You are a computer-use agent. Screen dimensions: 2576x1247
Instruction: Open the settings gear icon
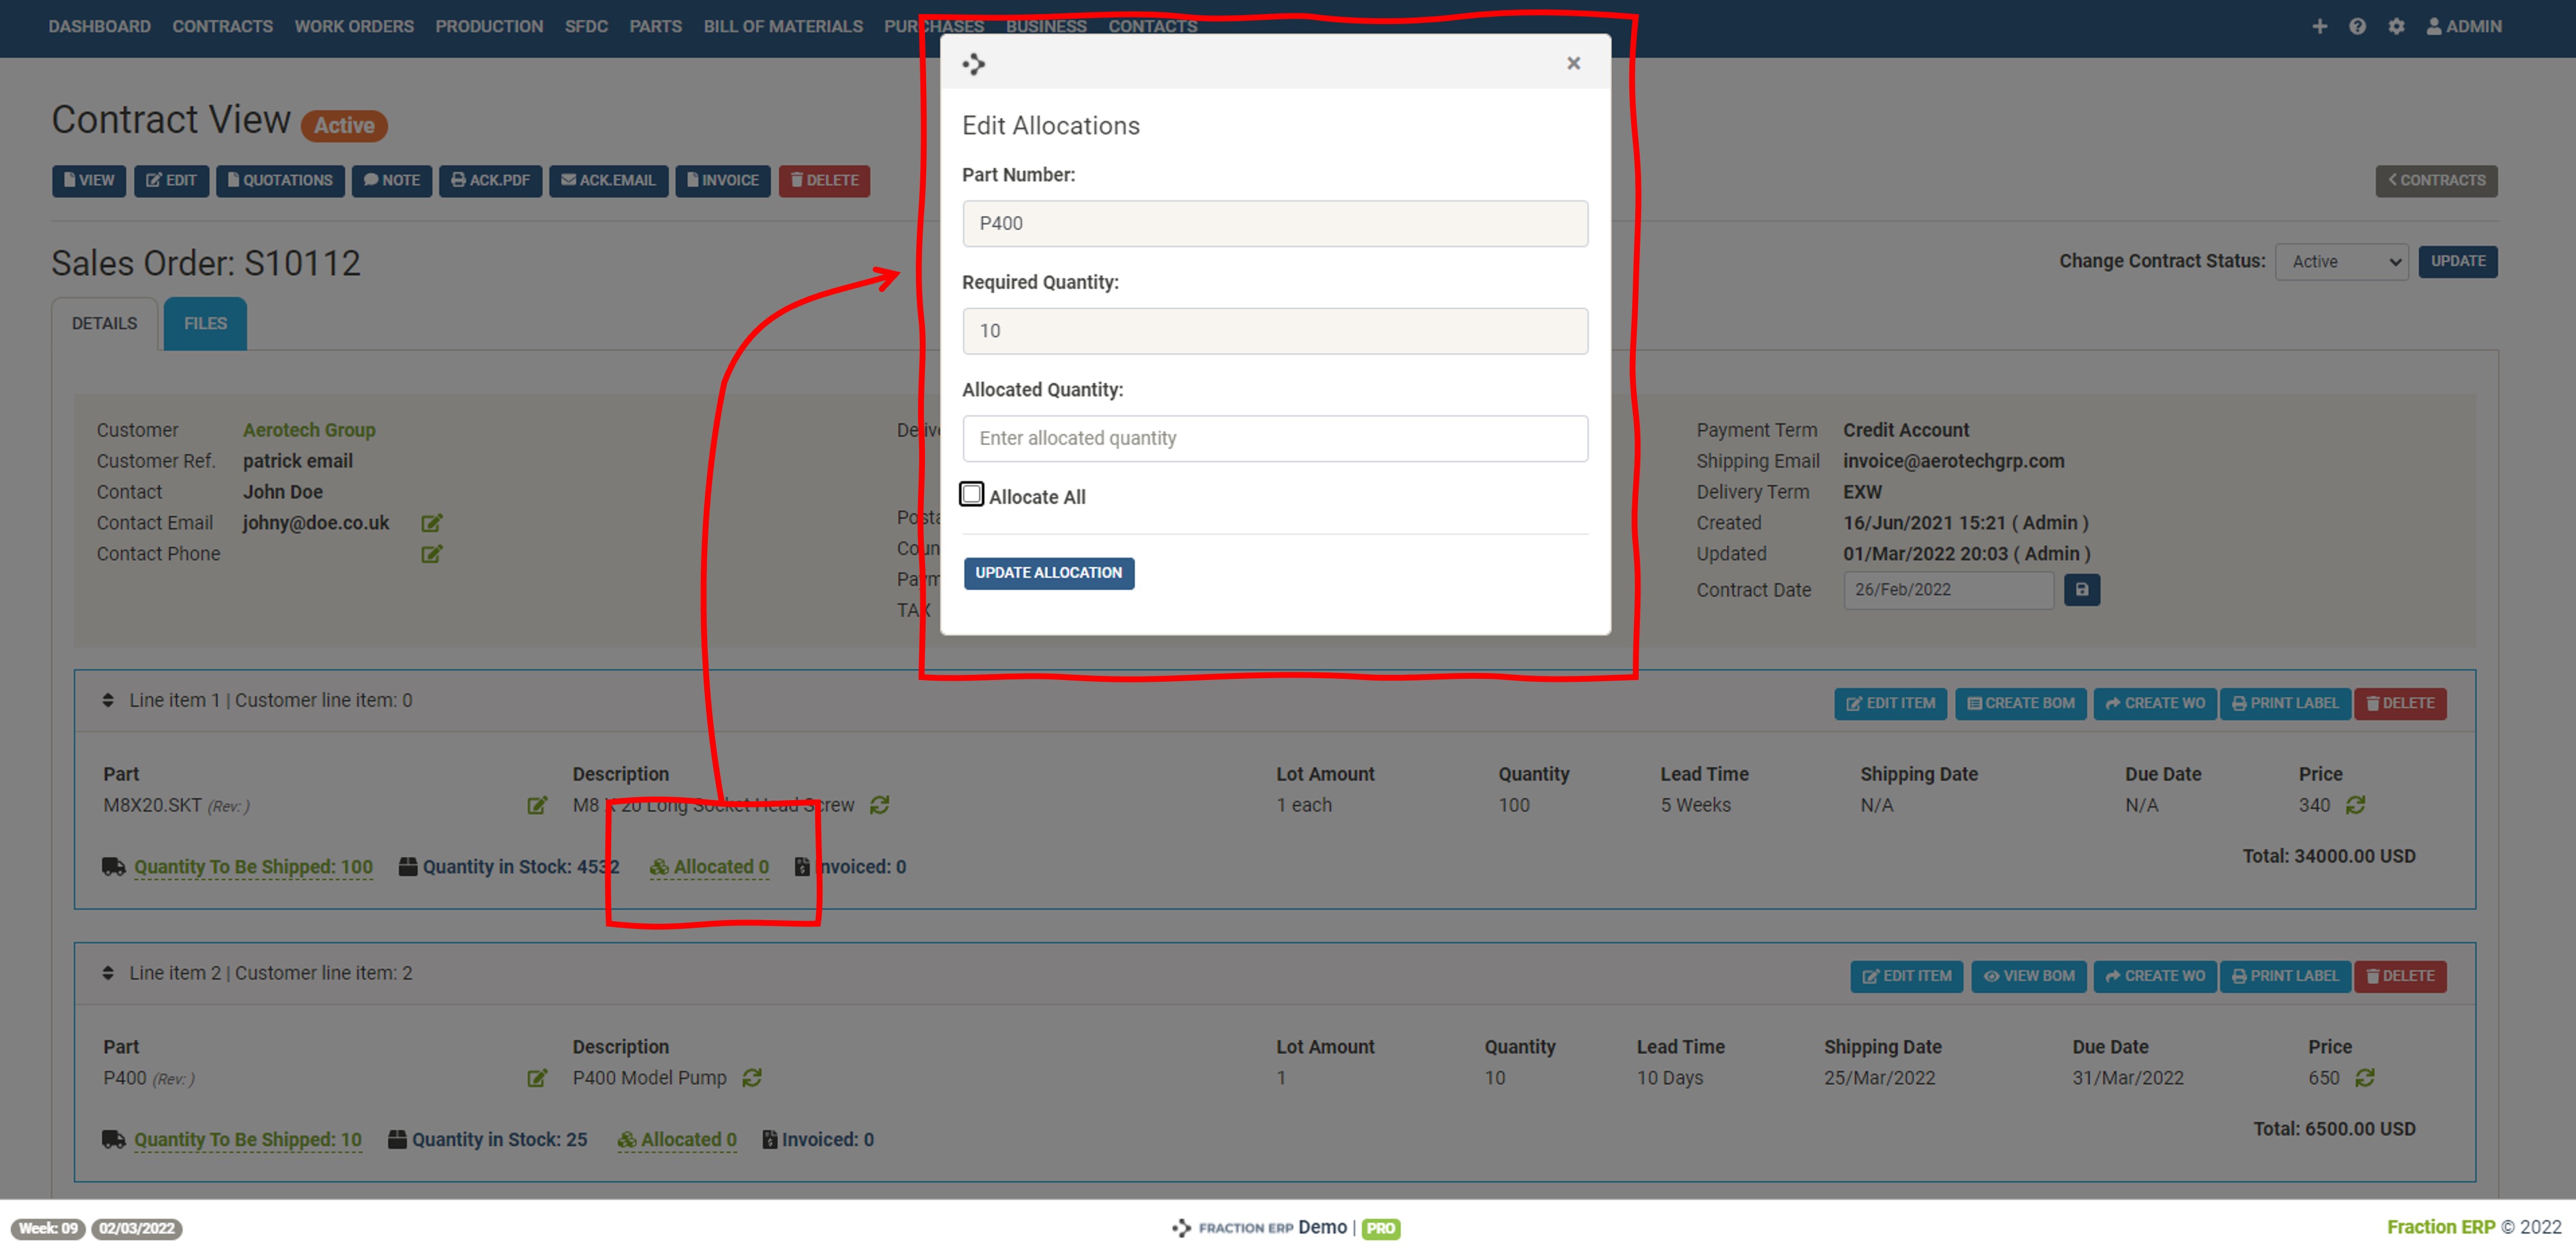click(x=2396, y=26)
